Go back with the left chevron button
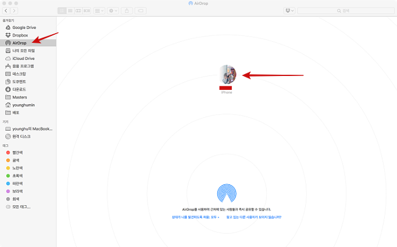This screenshot has width=397, height=247. [6, 10]
